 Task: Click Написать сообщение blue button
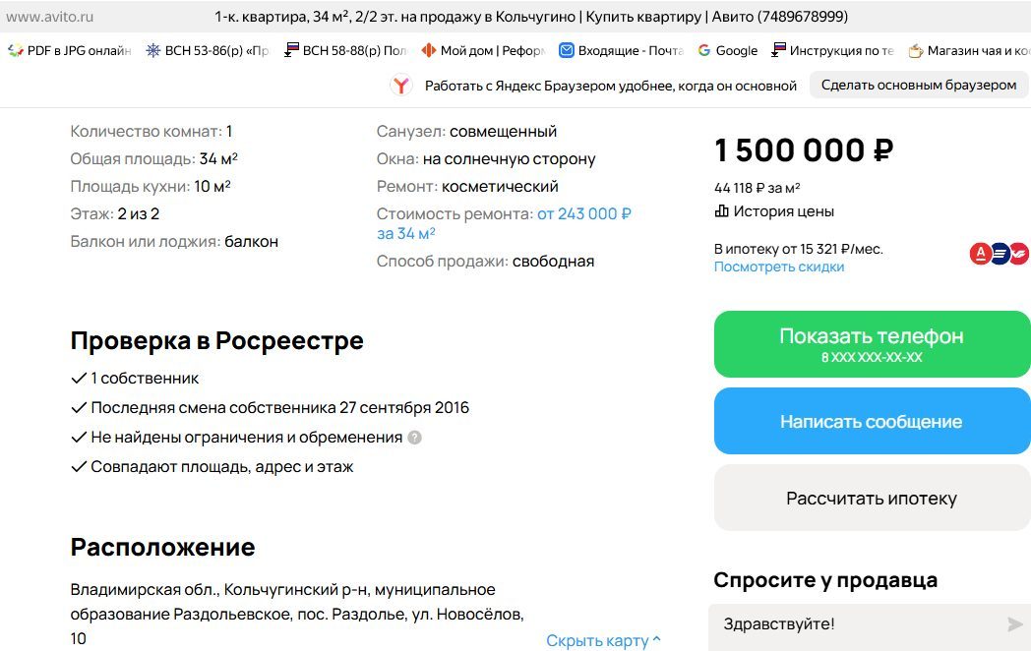pos(872,421)
